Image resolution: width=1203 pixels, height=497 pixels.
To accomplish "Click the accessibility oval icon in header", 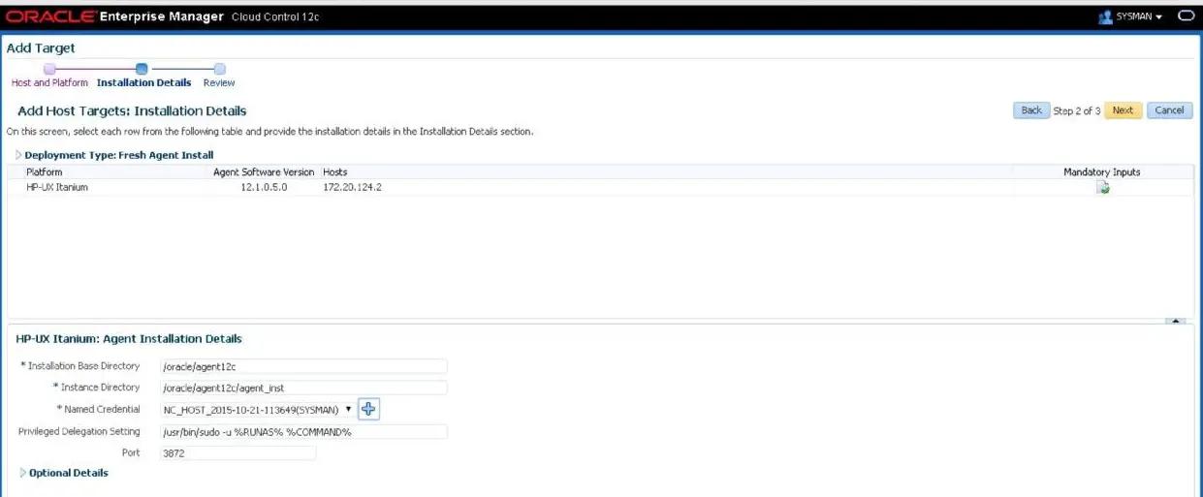I will coord(1185,16).
